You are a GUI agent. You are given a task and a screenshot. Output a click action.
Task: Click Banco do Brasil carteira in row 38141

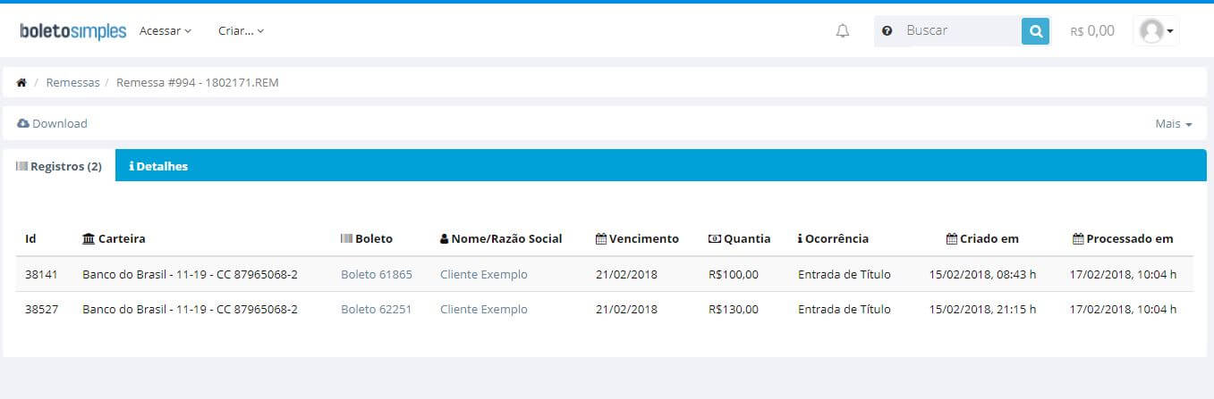(x=190, y=275)
